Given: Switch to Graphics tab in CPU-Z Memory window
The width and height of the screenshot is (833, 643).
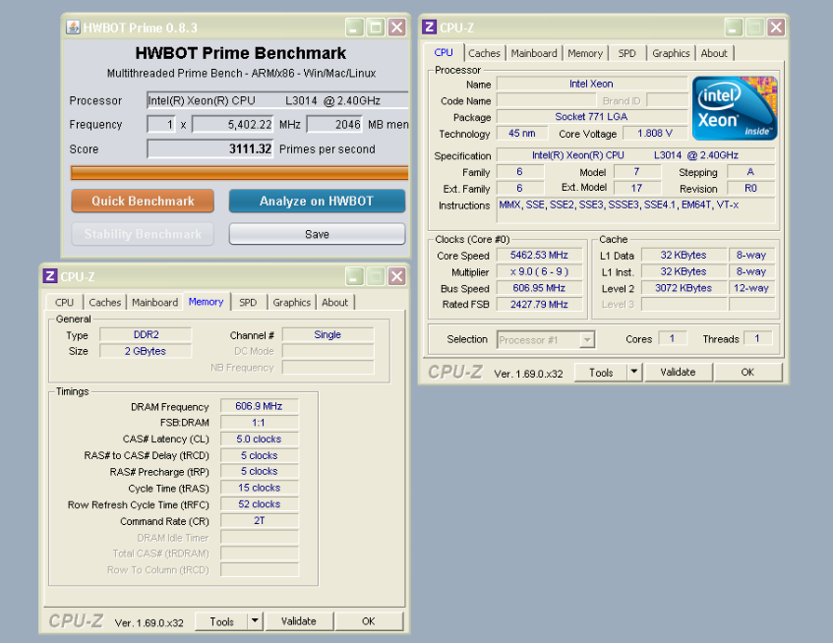Looking at the screenshot, I should (x=292, y=302).
